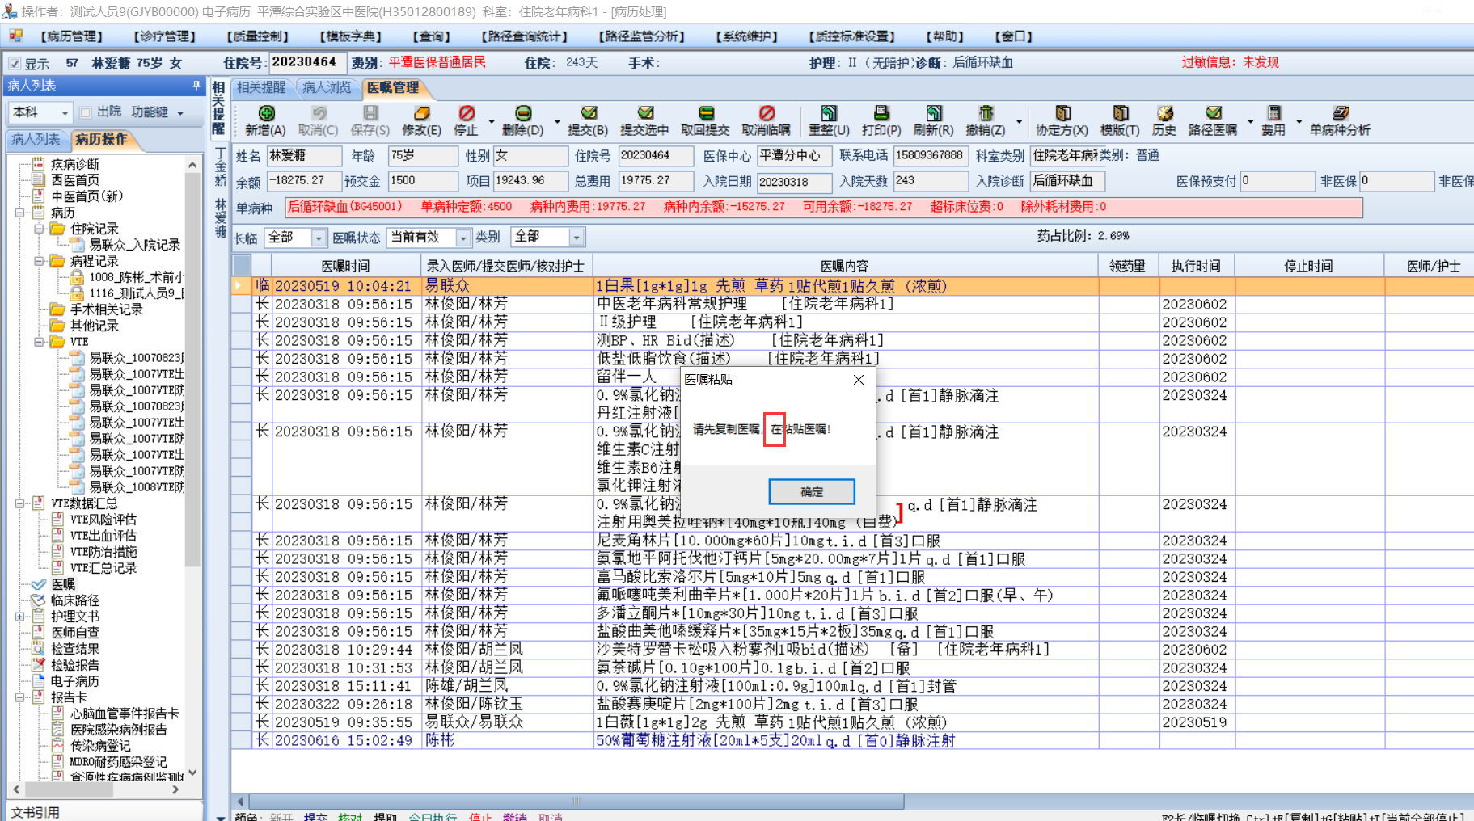Click the 单病种分析 analysis icon
The height and width of the screenshot is (821, 1474).
[1340, 113]
